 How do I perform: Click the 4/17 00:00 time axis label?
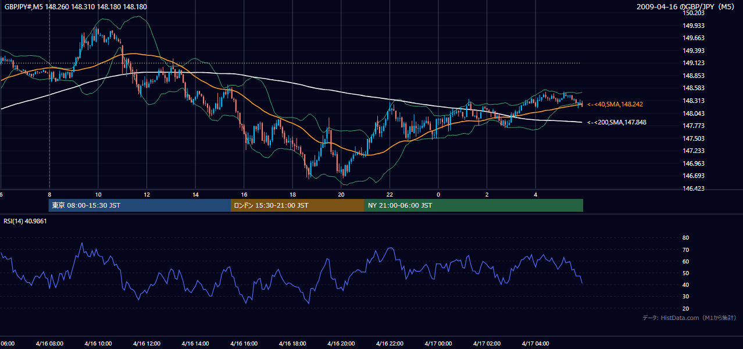tap(438, 343)
